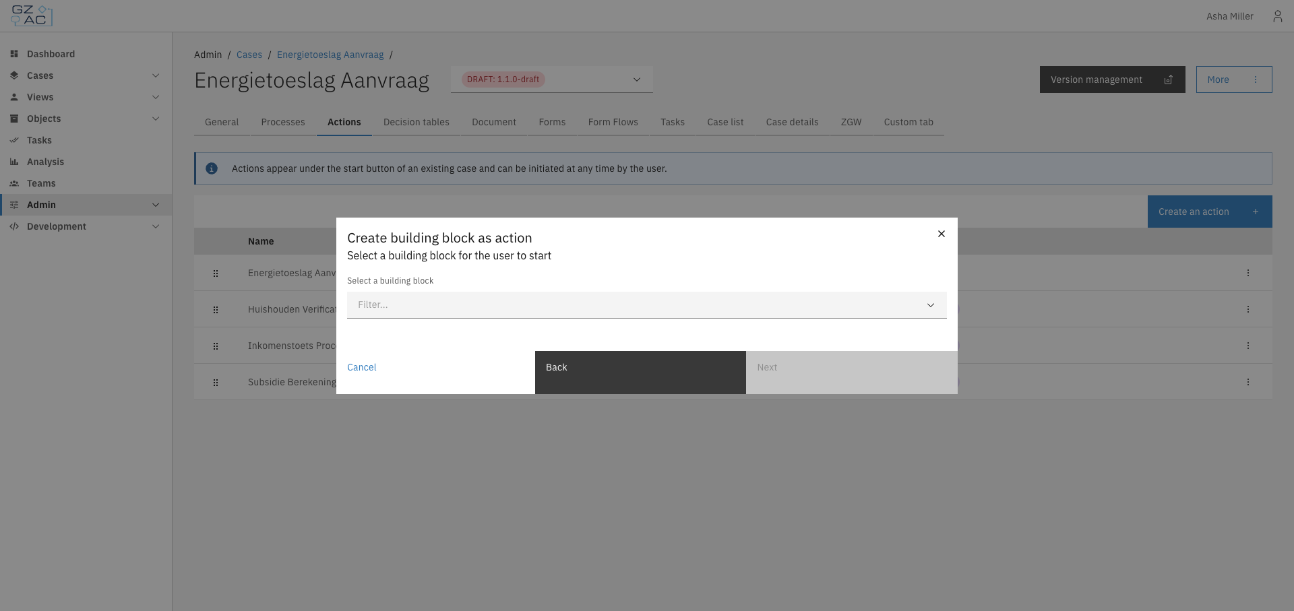Open the Decision tables tab
Screen dimensions: 1294x611
point(417,122)
